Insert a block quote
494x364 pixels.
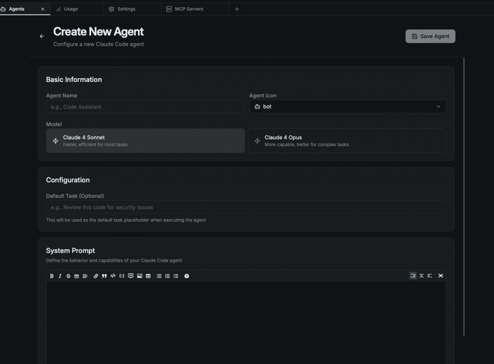tap(104, 276)
